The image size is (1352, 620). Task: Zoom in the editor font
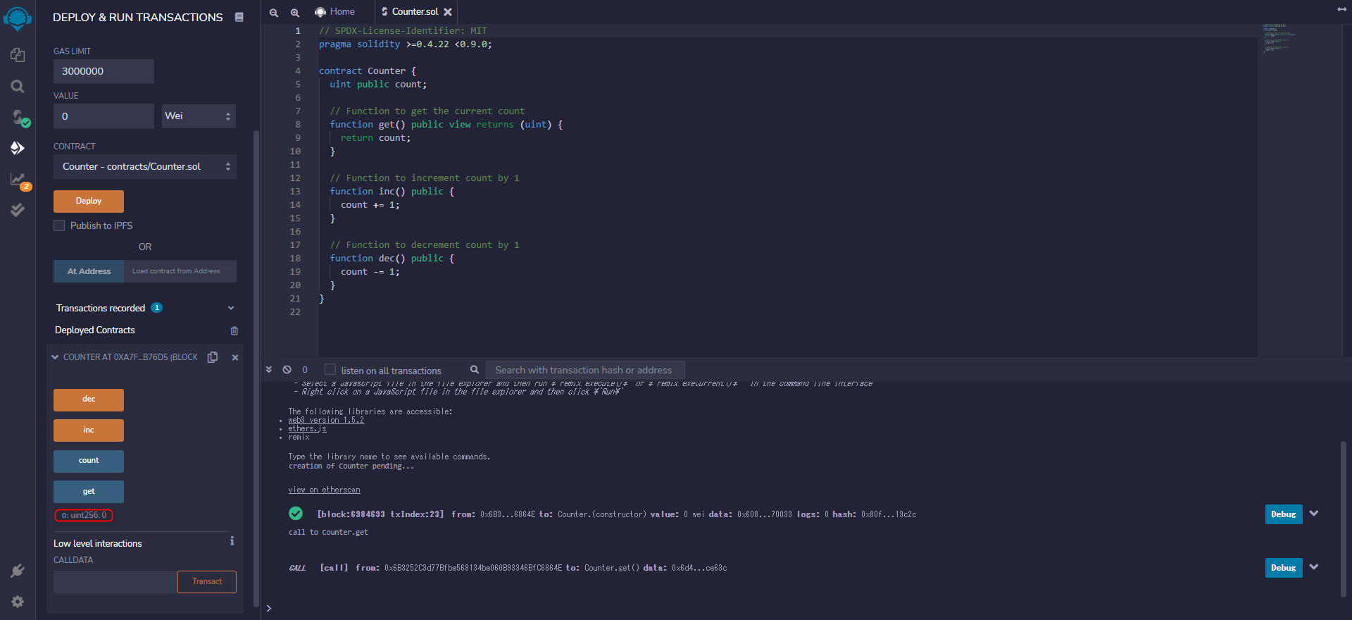click(x=295, y=13)
